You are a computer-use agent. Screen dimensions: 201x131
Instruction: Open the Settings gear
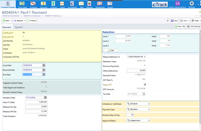pyautogui.click(x=192, y=4)
